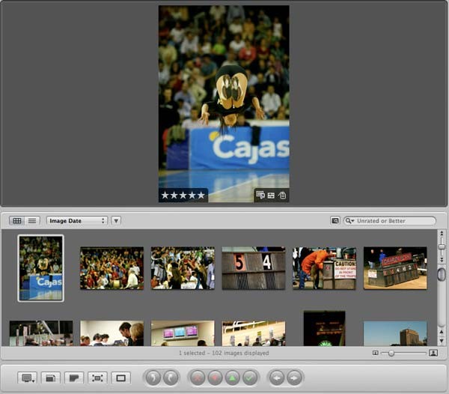Screen dimensions: 449x394
Task: Click the Unrated or Better search field
Action: point(390,221)
